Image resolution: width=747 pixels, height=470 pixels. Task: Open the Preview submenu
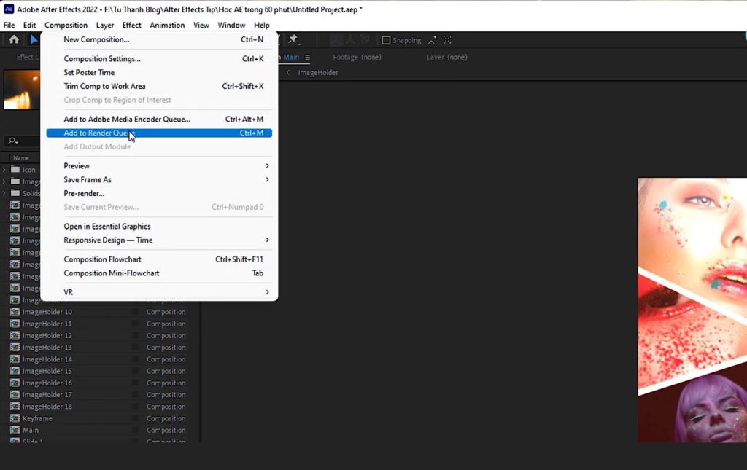76,165
